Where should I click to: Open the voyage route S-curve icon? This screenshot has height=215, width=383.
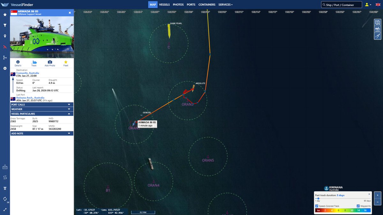coord(5,177)
